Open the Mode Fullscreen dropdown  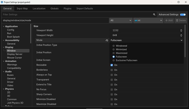click(147, 40)
